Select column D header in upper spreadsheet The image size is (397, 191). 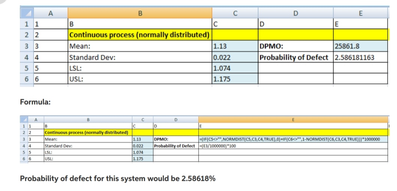click(295, 14)
